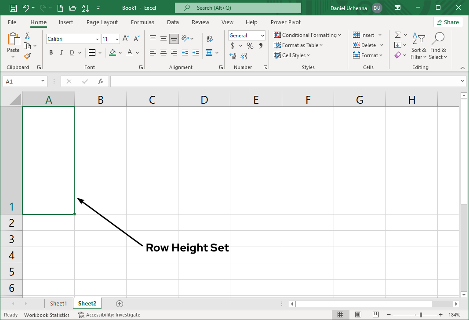The image size is (469, 320).
Task: Switch to the Formulas ribbon tab
Action: click(142, 22)
